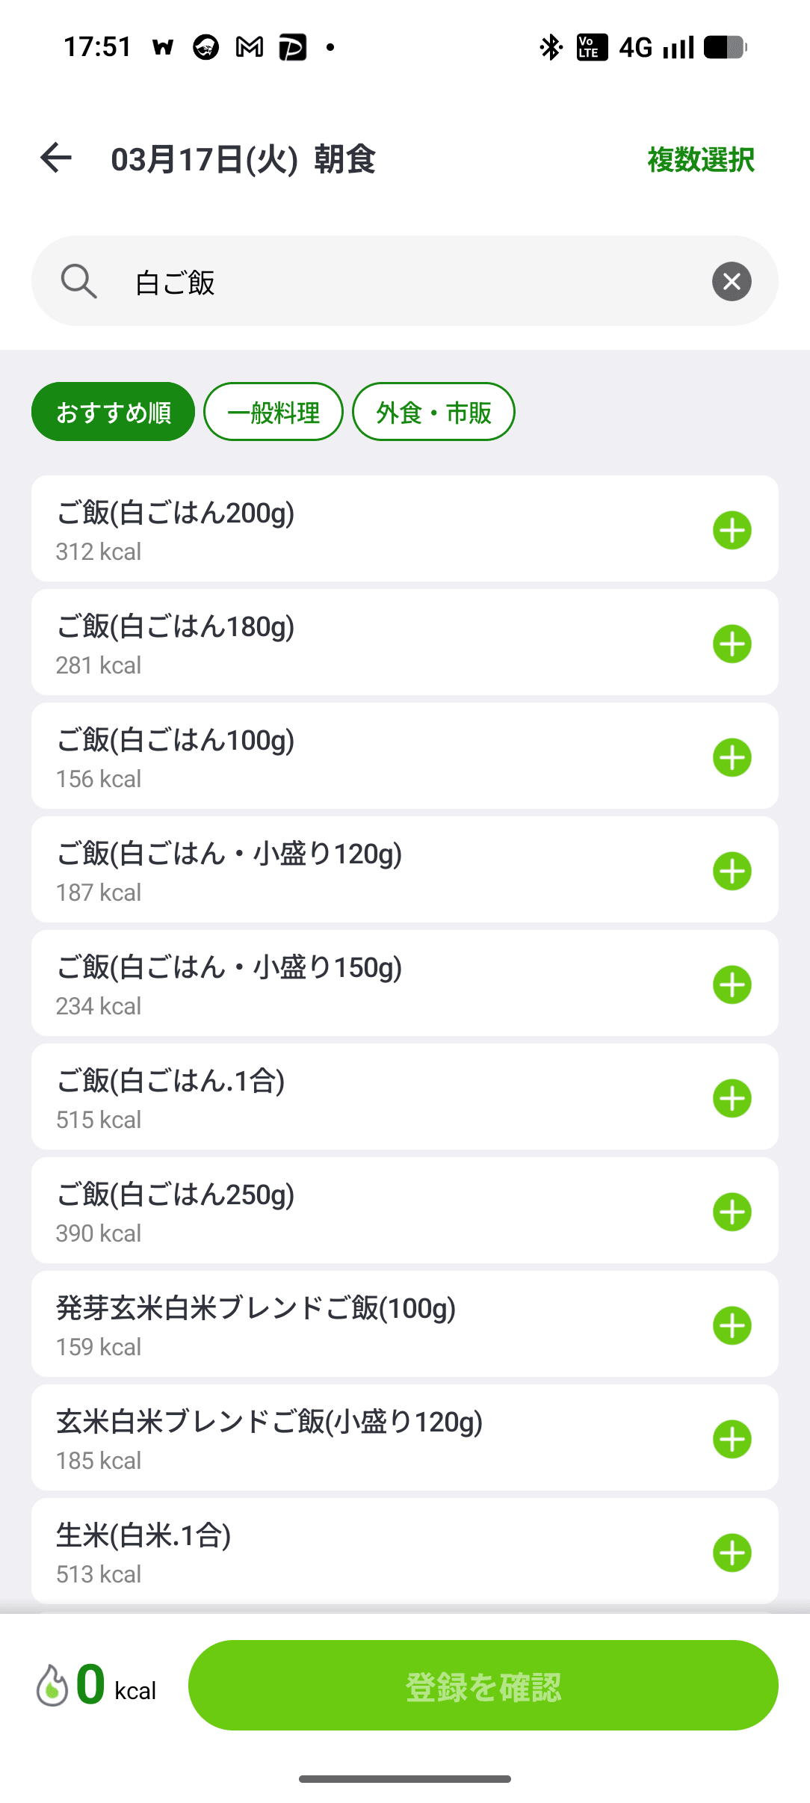Viewport: 810px width, 1803px height.
Task: Switch to the 一般料理 filter tab
Action: tap(273, 412)
